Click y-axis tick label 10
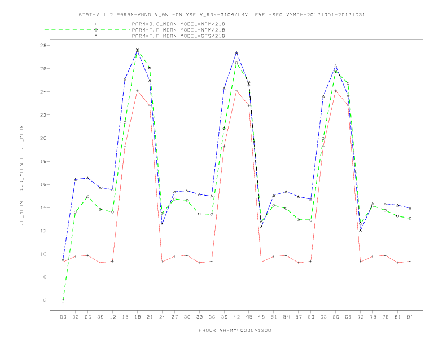The width and height of the screenshot is (447, 345). (43, 254)
